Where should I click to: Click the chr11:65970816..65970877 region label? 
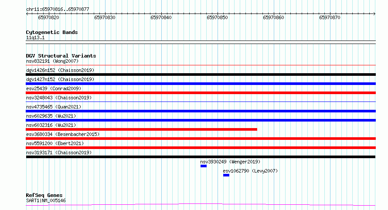pyautogui.click(x=58, y=9)
